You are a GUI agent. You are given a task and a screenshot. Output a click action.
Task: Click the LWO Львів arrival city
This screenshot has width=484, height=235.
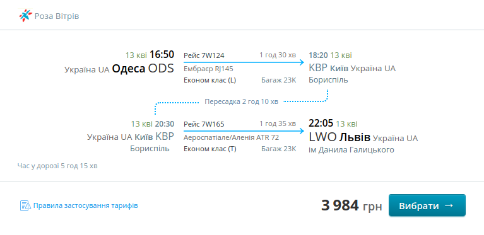pos(339,138)
